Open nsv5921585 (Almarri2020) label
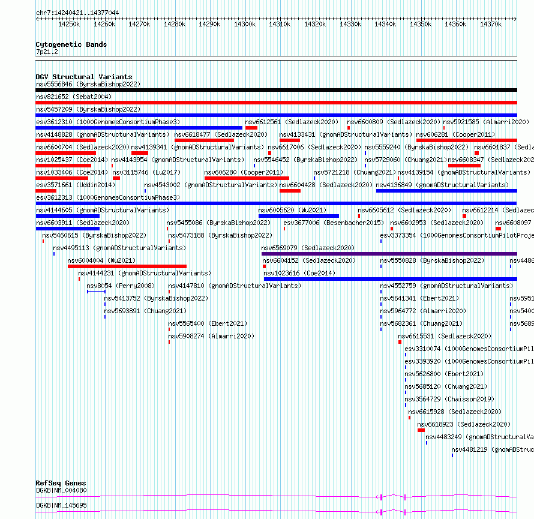Image resolution: width=534 pixels, height=519 pixels. click(x=486, y=122)
